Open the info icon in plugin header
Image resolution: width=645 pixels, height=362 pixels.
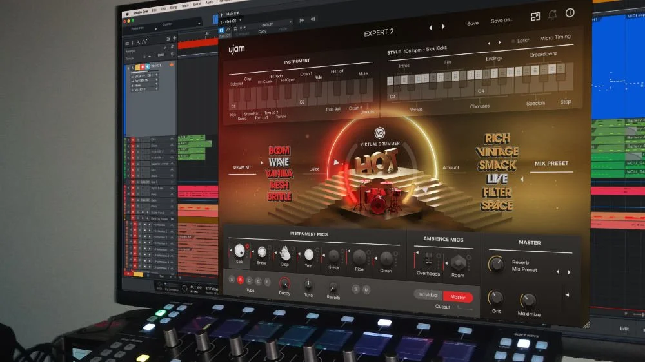click(570, 13)
